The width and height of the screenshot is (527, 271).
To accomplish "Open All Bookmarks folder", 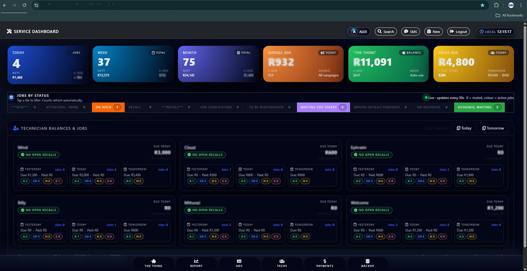I will pyautogui.click(x=510, y=15).
